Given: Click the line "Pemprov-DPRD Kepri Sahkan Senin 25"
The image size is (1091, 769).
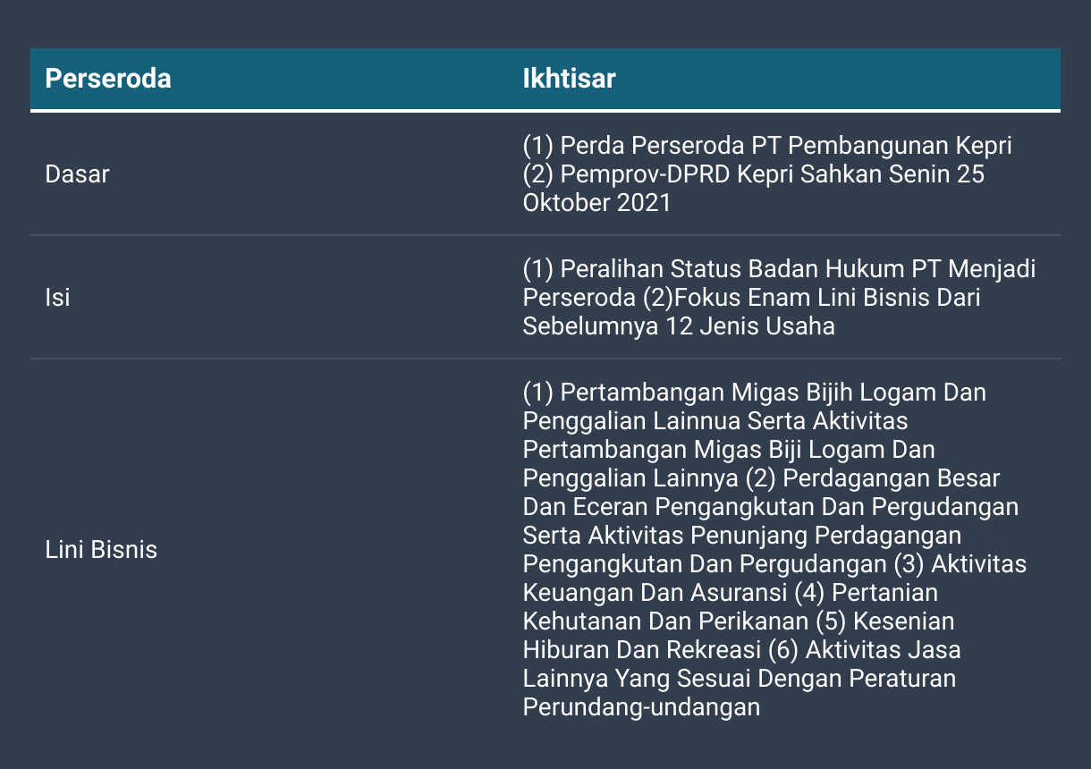Looking at the screenshot, I should 772,173.
